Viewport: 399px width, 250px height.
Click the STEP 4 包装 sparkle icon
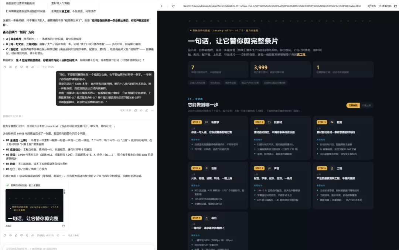(x=207, y=168)
